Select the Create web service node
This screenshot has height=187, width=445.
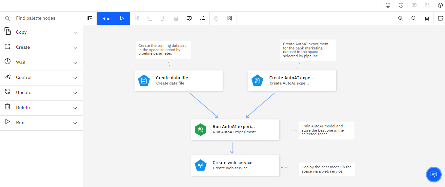tap(235, 165)
